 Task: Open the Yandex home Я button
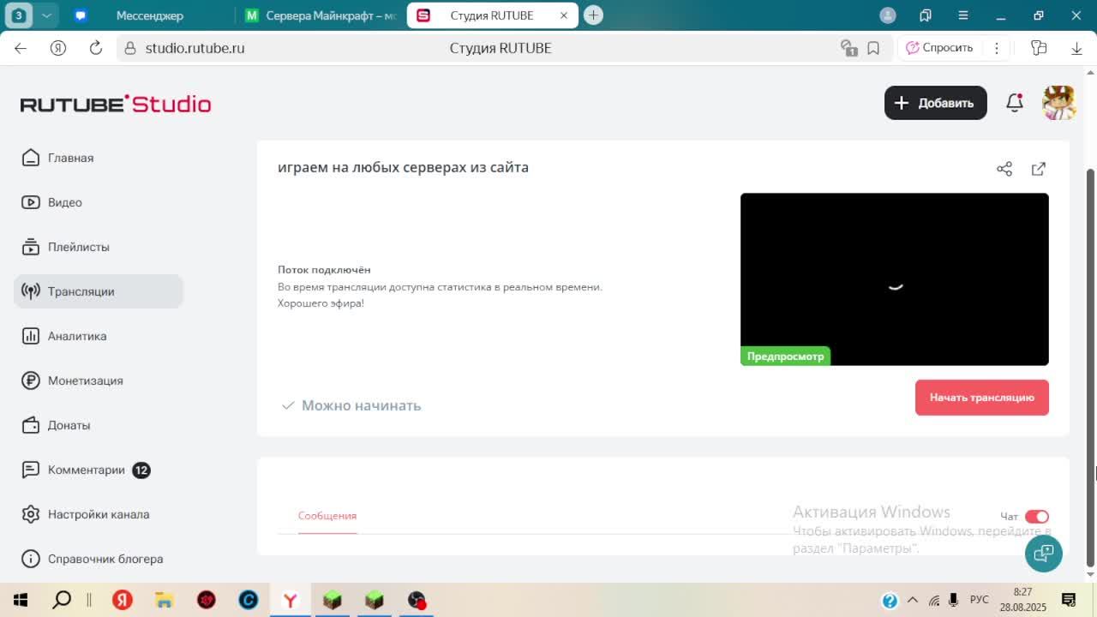(58, 48)
